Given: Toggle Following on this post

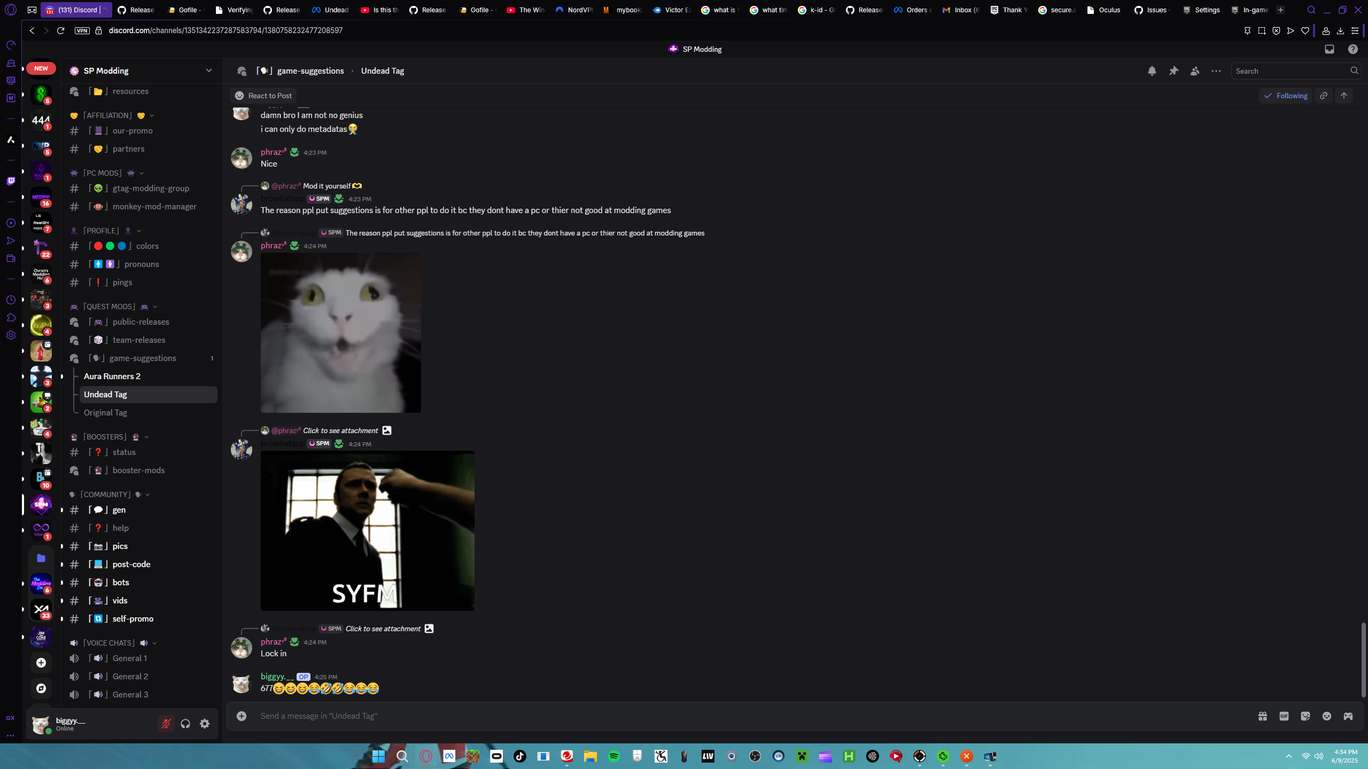Looking at the screenshot, I should (x=1286, y=96).
